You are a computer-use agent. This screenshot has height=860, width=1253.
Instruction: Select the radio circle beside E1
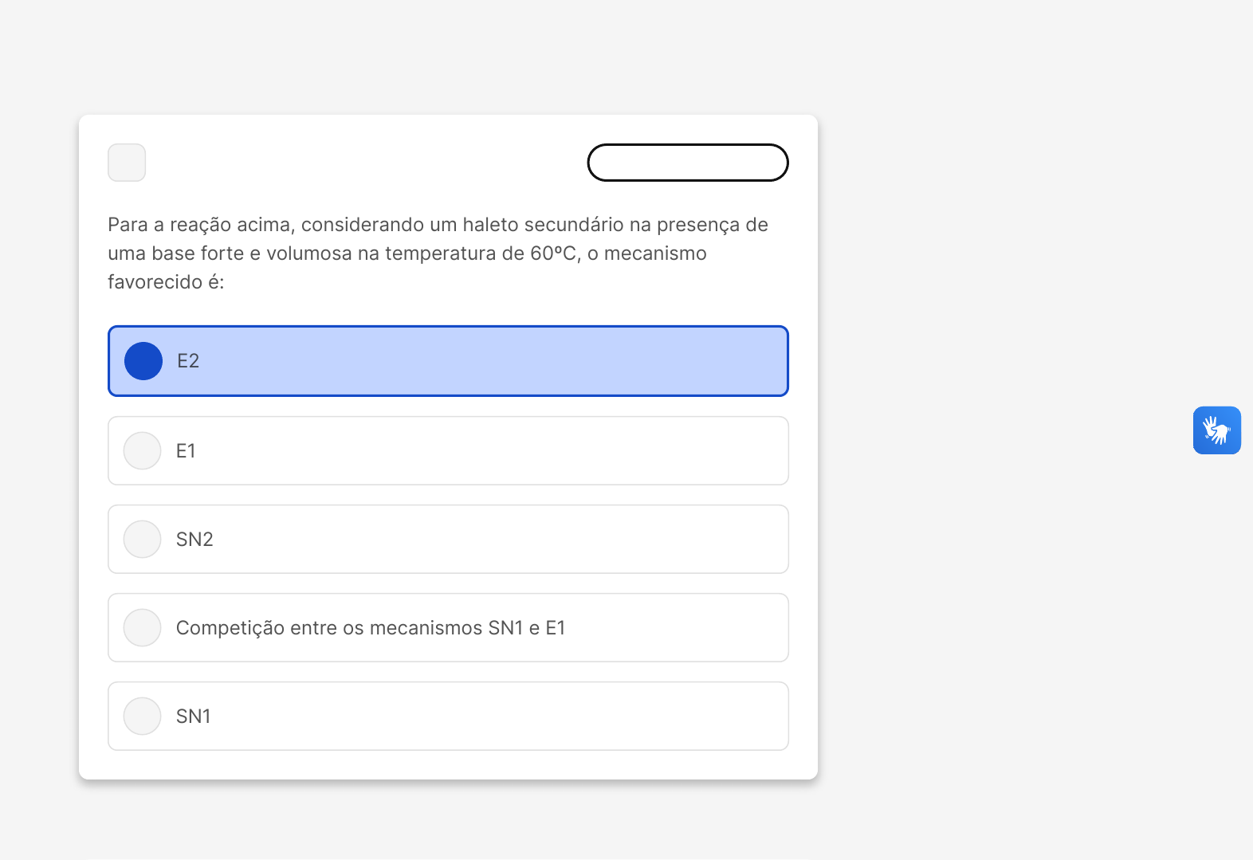tap(143, 451)
